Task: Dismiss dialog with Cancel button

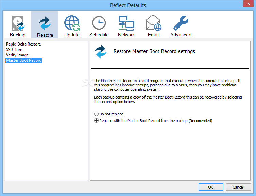Action: [238, 187]
